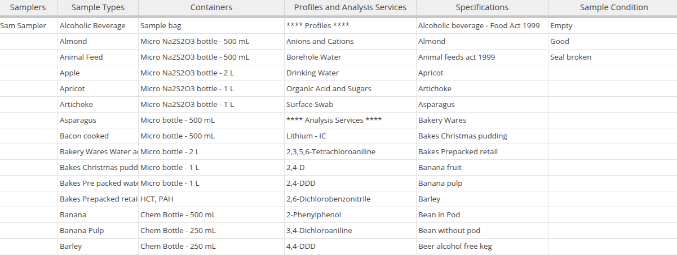Click the Profiles and Analysis Services header
677x255 pixels.
coord(350,8)
